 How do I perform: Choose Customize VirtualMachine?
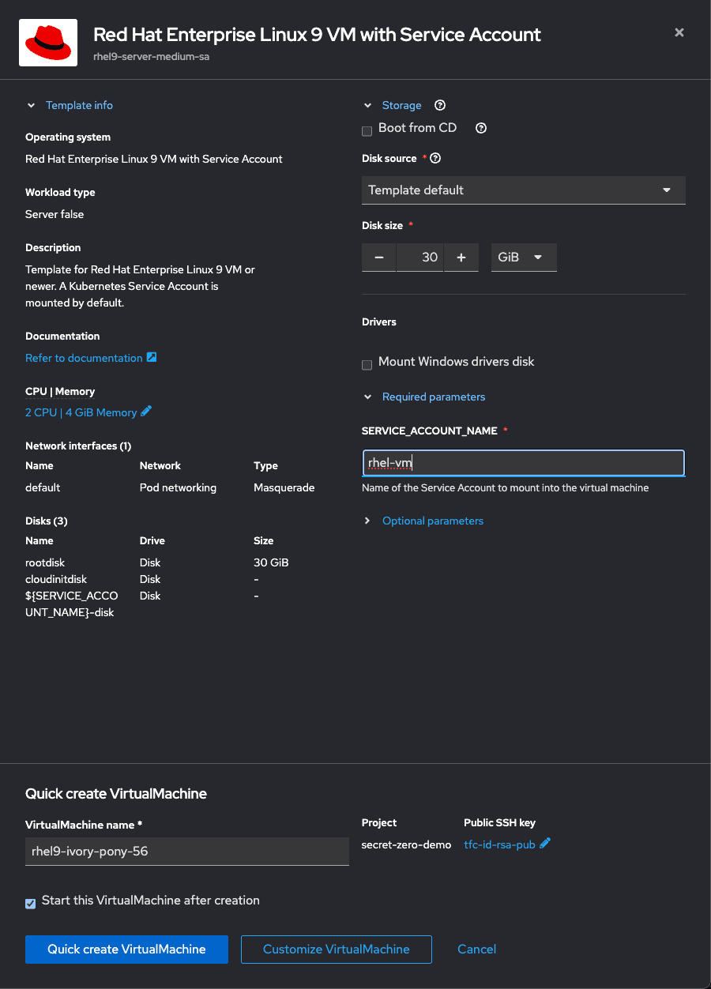(336, 949)
